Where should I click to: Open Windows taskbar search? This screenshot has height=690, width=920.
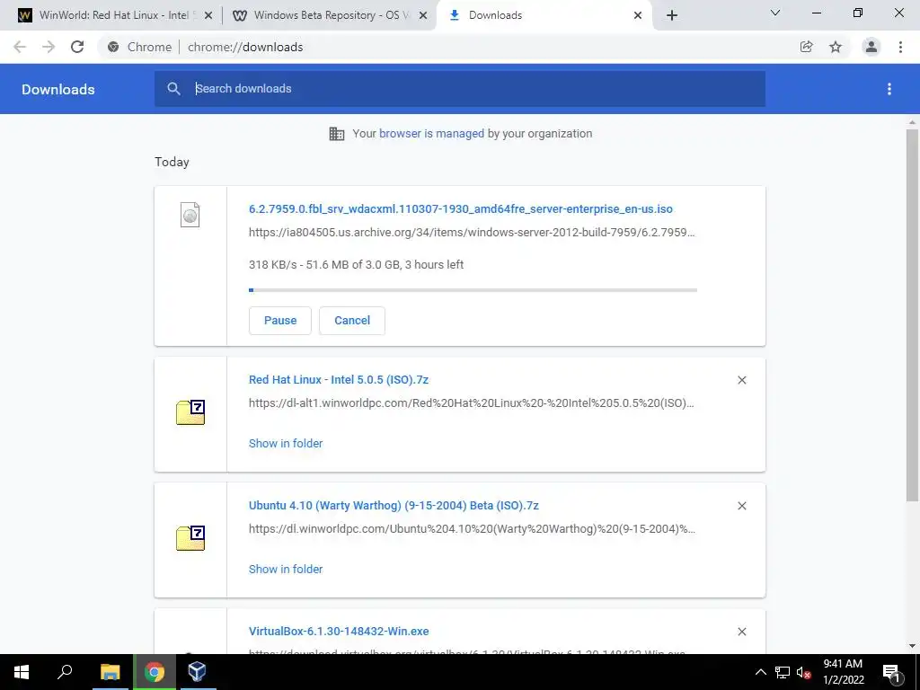pos(65,672)
